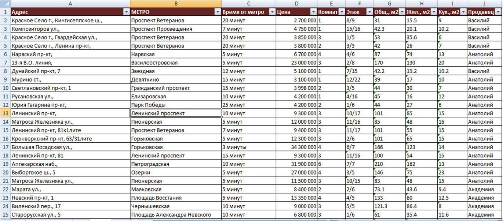Click the Кух., м2 filter arrow
The image size is (503, 221).
click(463, 12)
